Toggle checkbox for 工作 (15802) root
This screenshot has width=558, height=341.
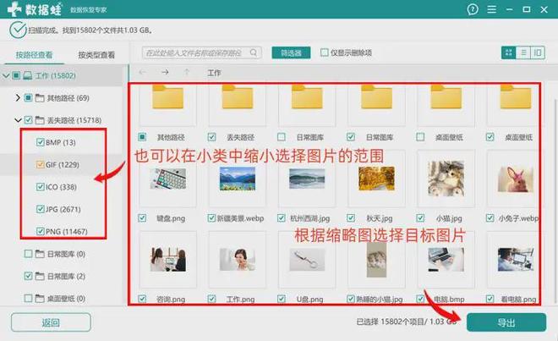point(16,75)
